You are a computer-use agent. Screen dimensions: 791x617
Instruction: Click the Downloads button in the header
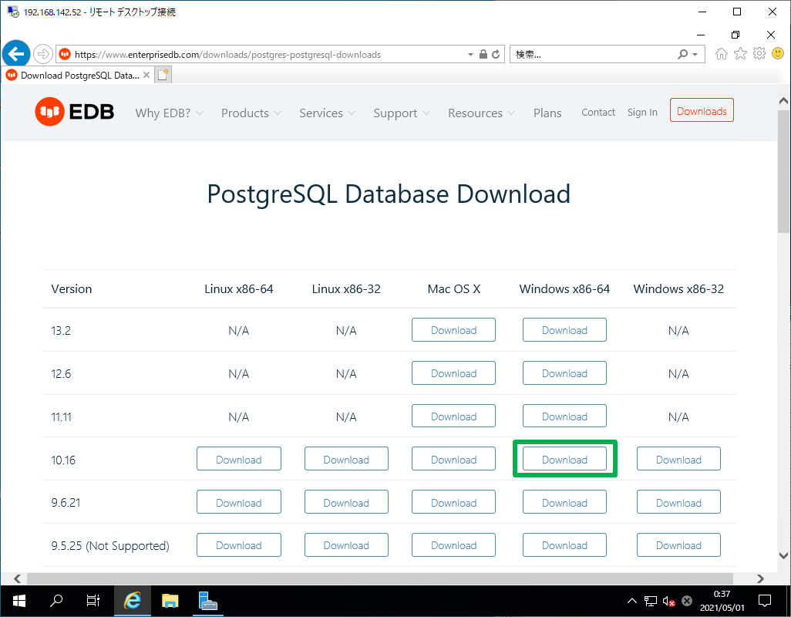click(x=702, y=110)
